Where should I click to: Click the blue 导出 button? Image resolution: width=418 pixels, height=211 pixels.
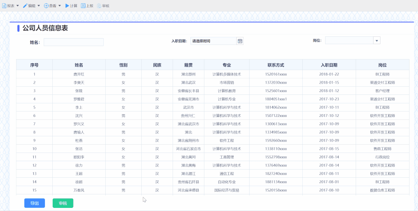(x=34, y=203)
